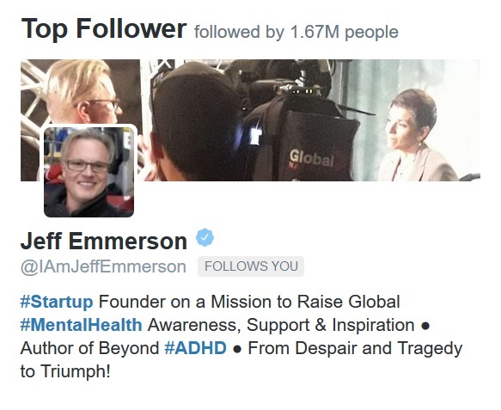This screenshot has height=410, width=501.
Task: Click 'Awareness, Support & Inspiration' bio text
Action: [x=281, y=325]
